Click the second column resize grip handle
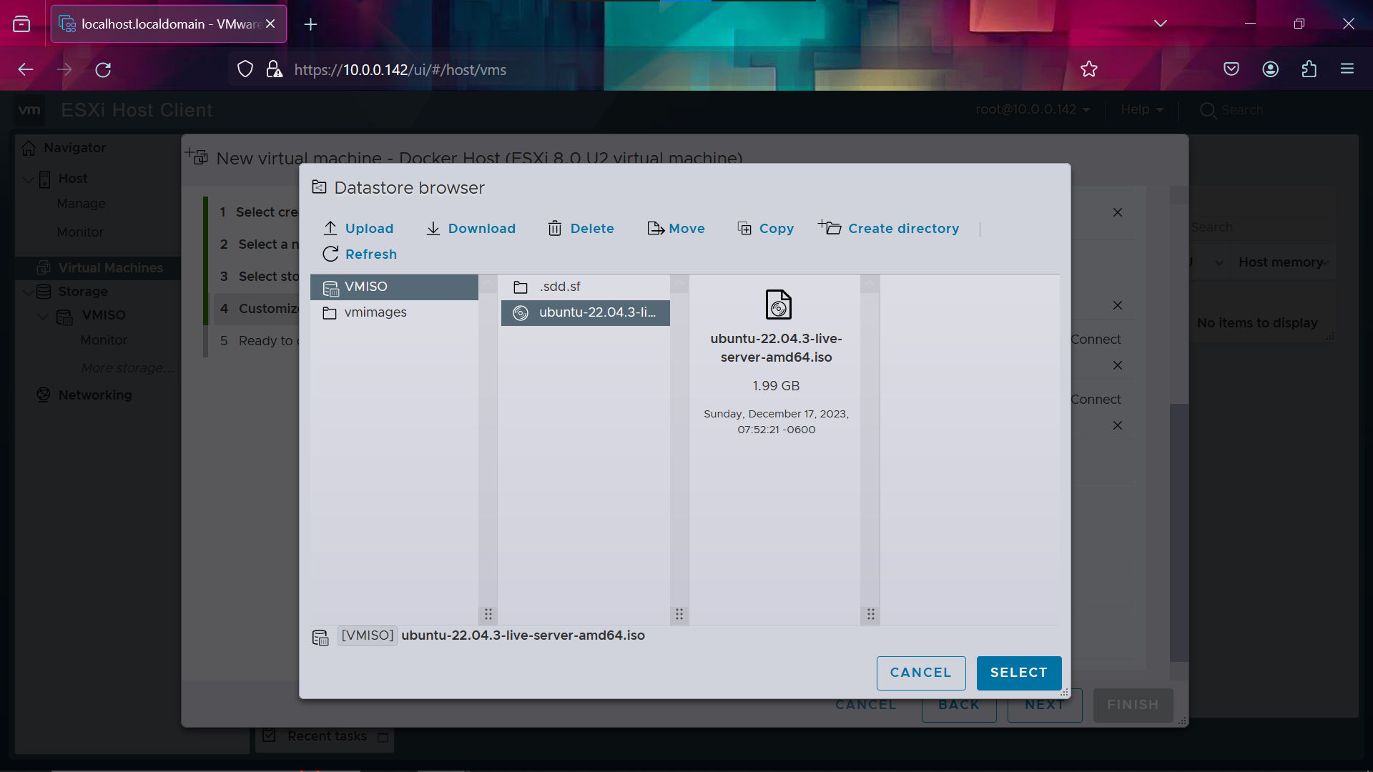Screen dimensions: 1373x772 [679, 614]
